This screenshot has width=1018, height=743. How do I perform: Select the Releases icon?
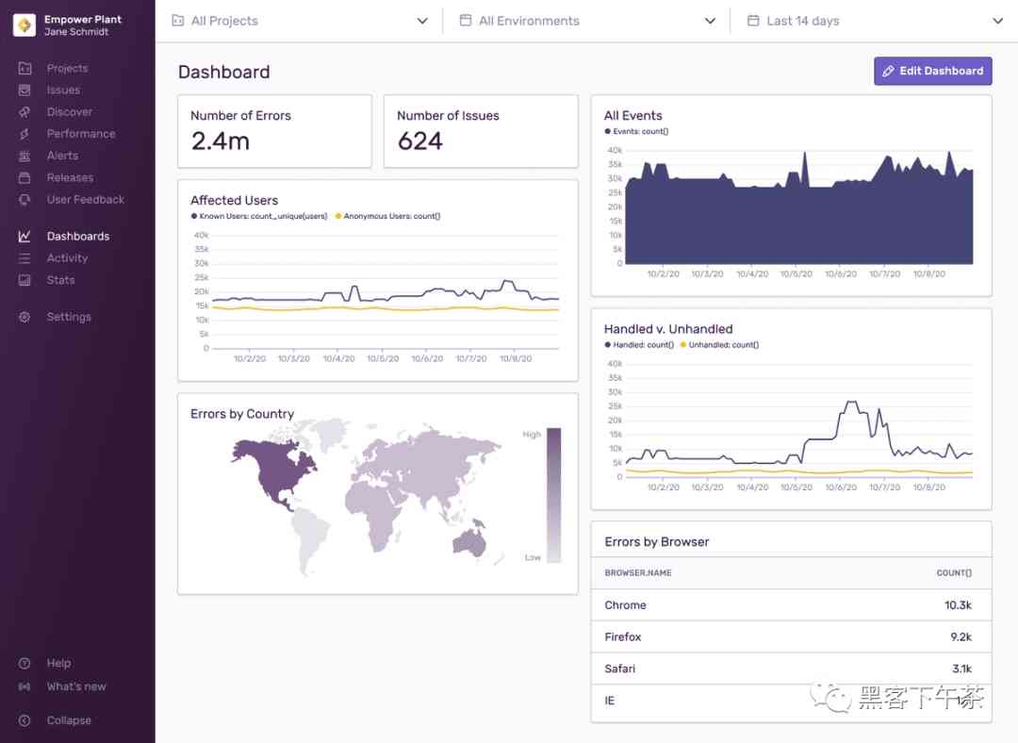[x=25, y=177]
